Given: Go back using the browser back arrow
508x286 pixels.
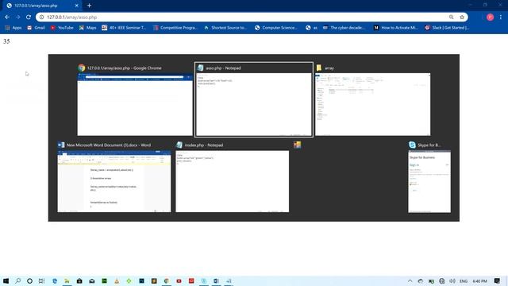Looking at the screenshot, I should 7,17.
